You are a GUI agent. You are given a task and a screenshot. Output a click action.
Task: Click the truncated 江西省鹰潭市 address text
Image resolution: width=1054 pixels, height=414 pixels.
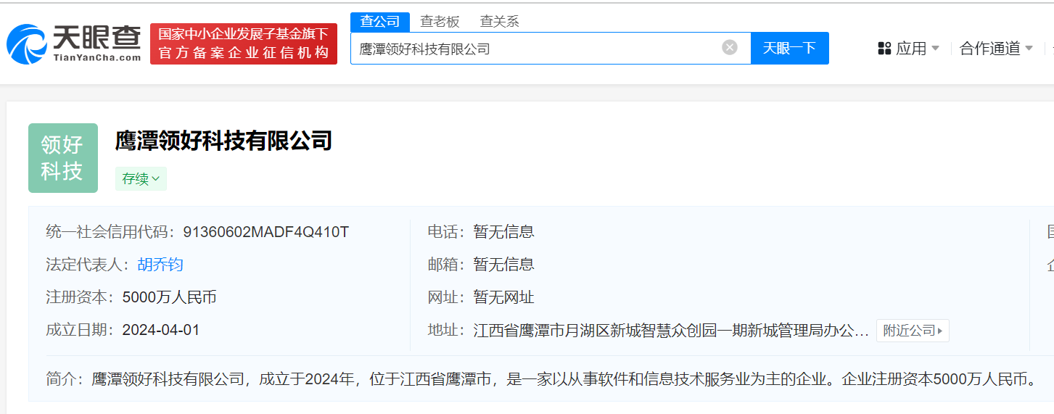pos(670,331)
